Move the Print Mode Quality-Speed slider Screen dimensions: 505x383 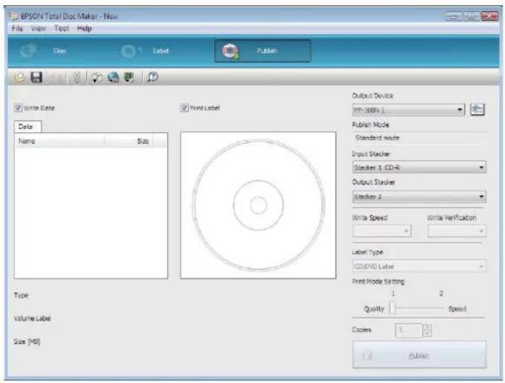[x=393, y=308]
